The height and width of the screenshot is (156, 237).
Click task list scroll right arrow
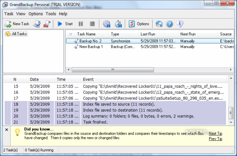231,70
